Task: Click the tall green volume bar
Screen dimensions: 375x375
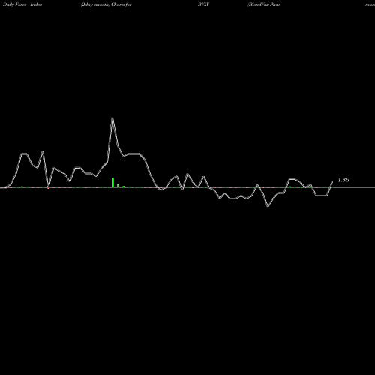Action: pyautogui.click(x=112, y=182)
